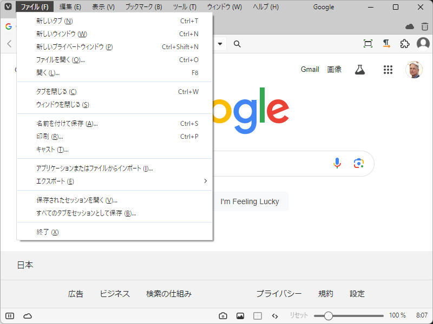The height and width of the screenshot is (324, 433).
Task: Open page actions with the code icon
Action: (274, 315)
